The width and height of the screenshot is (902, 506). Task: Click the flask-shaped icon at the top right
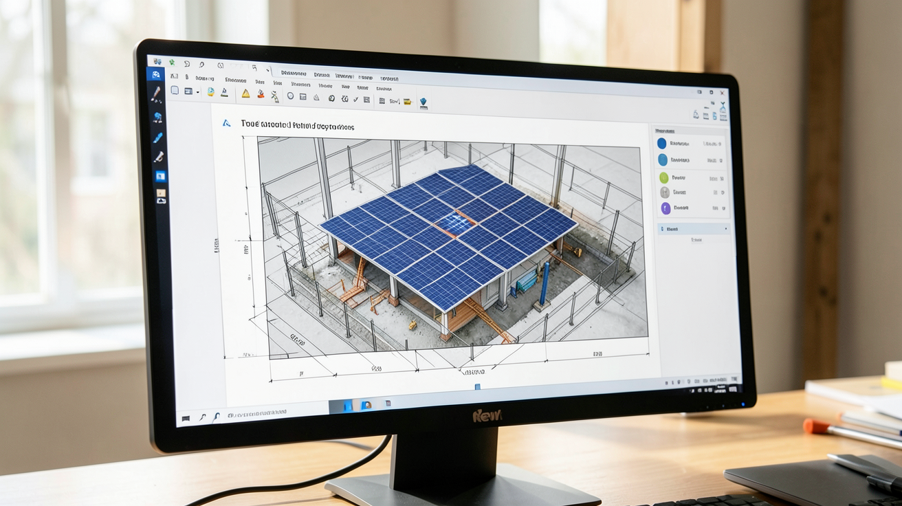[x=696, y=115]
